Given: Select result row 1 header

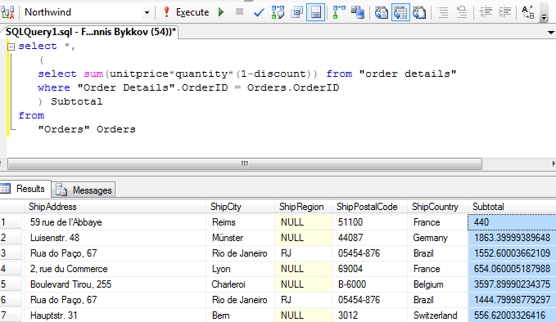Looking at the screenshot, I should tap(11, 222).
